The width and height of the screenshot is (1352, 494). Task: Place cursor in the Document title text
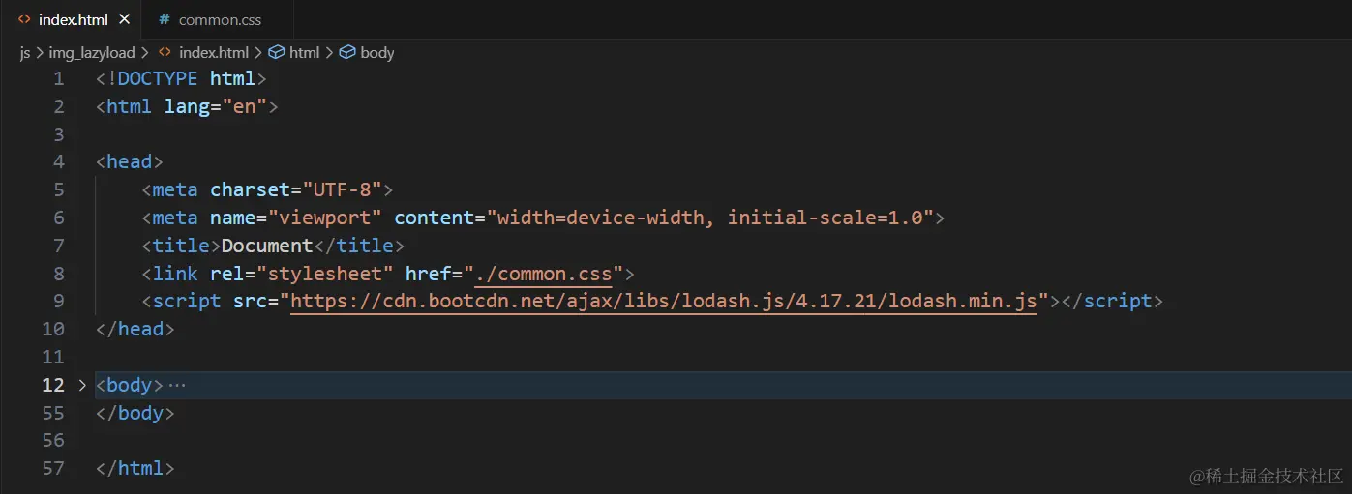267,246
